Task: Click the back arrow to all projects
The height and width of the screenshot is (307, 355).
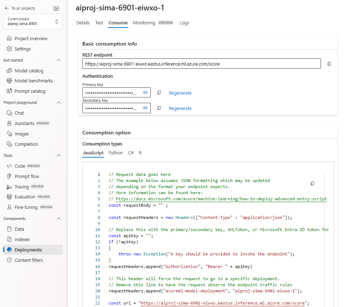Action: click(x=7, y=8)
